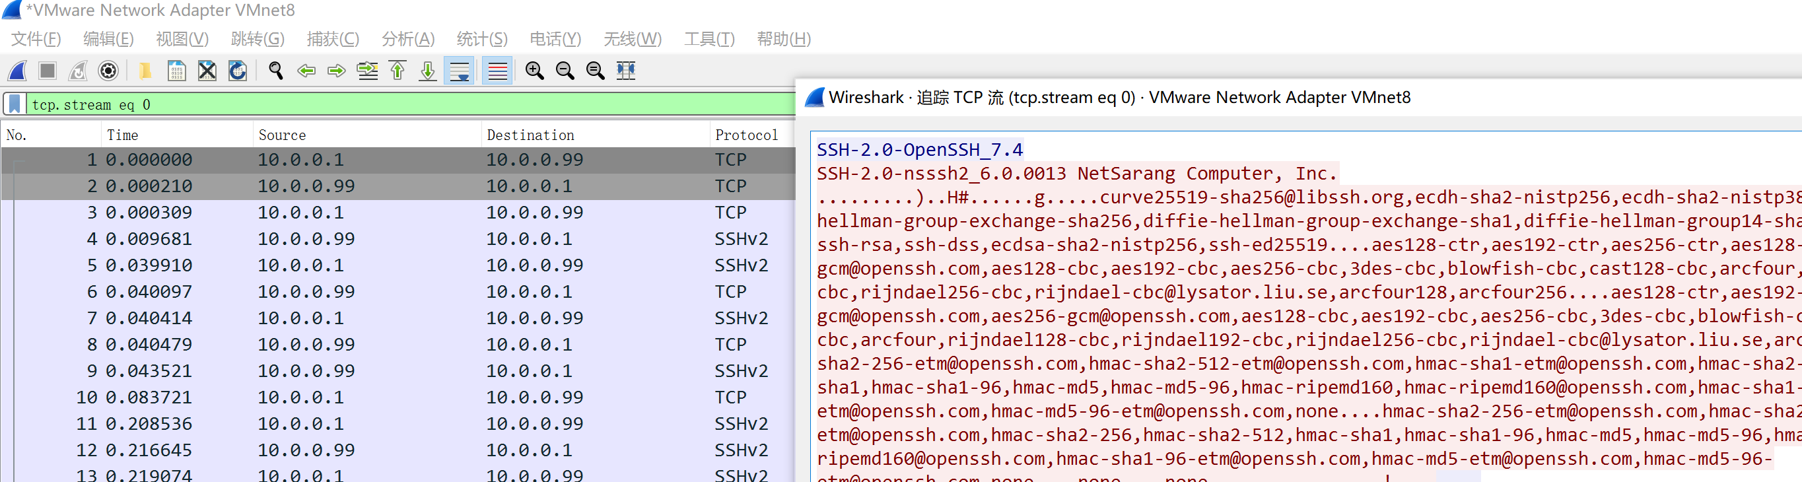
Task: Select packet 8 at time 0.040479
Action: 398,345
